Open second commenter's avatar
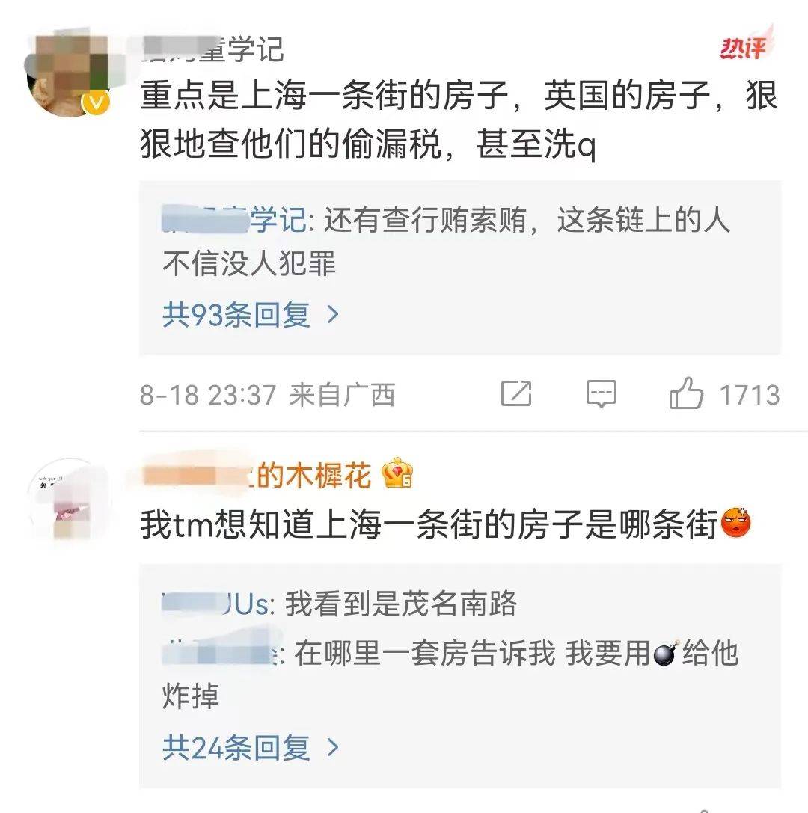 pos(70,500)
